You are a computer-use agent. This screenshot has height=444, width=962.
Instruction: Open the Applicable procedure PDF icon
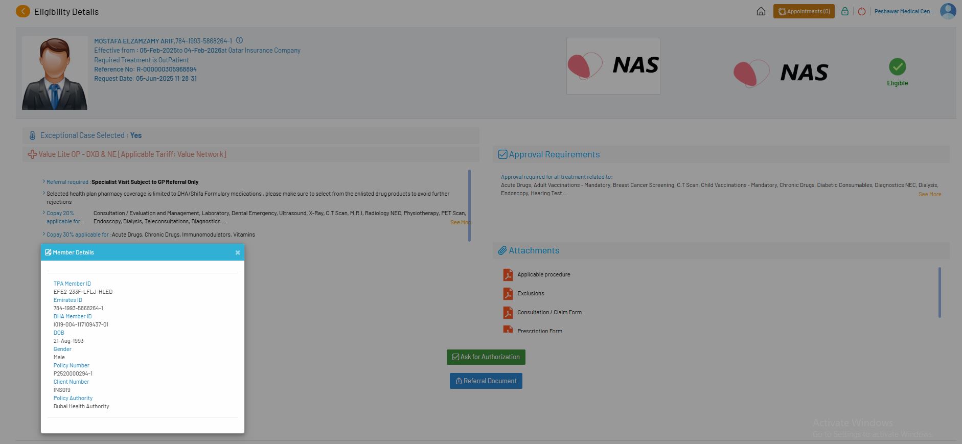[x=508, y=275]
